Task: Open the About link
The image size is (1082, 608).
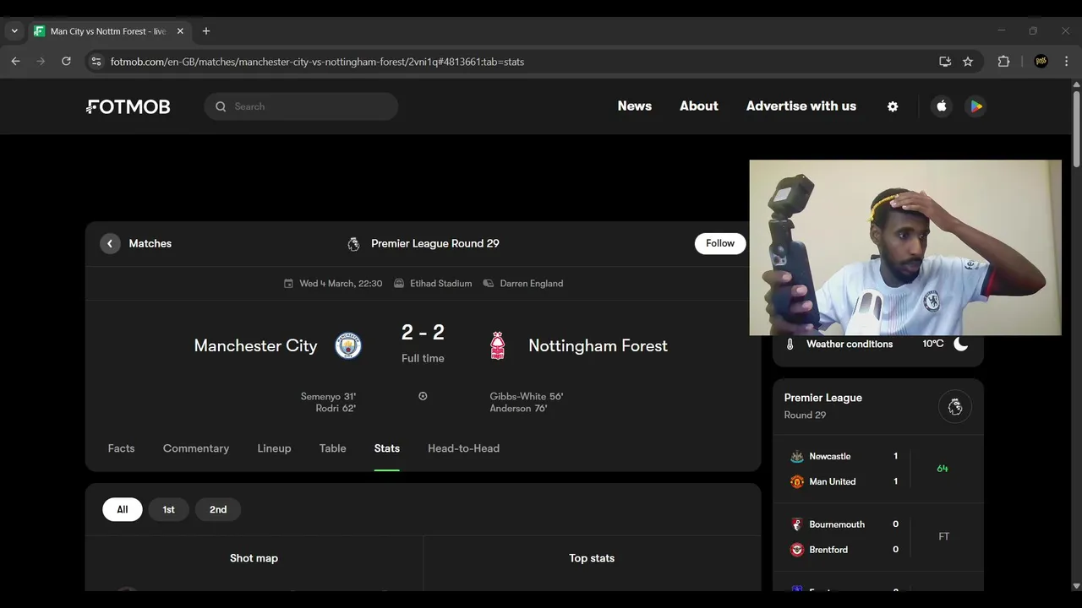Action: tap(699, 106)
